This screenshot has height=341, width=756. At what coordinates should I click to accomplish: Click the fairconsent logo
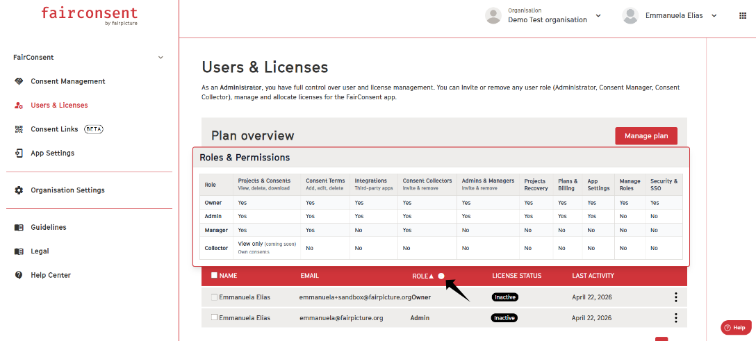point(89,15)
